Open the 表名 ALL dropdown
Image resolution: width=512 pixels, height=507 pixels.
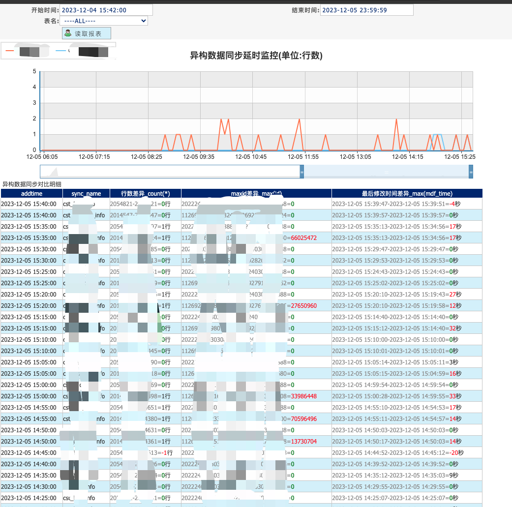point(103,21)
